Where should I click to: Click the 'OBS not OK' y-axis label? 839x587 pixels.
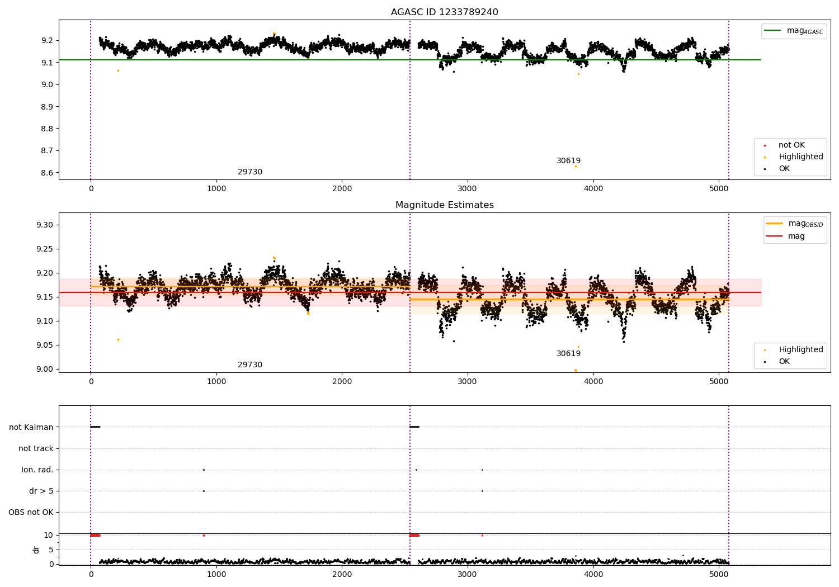[31, 512]
